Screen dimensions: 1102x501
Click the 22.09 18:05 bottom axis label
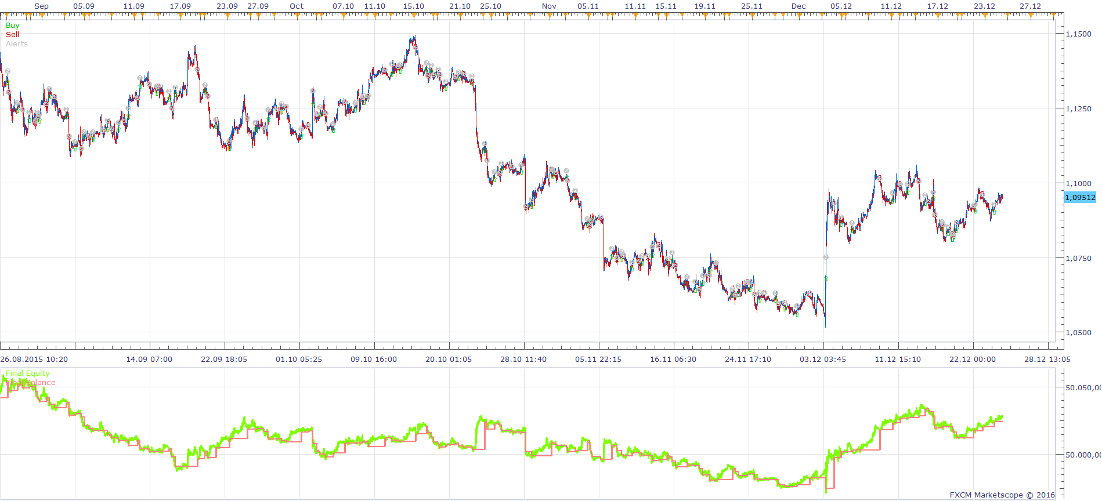tap(224, 360)
